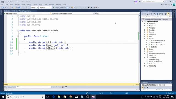The height and width of the screenshot is (99, 176).
Task: Open the Google Chrome browser dropdown arrow
Action: click(x=65, y=7)
